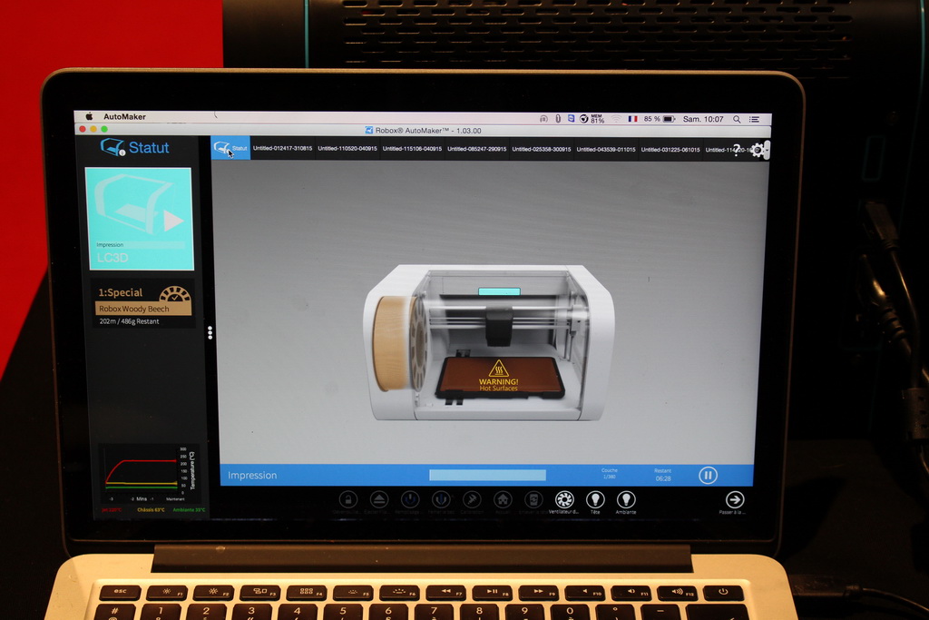The image size is (929, 620).
Task: Open Spotlight search magnifier
Action: 737,119
